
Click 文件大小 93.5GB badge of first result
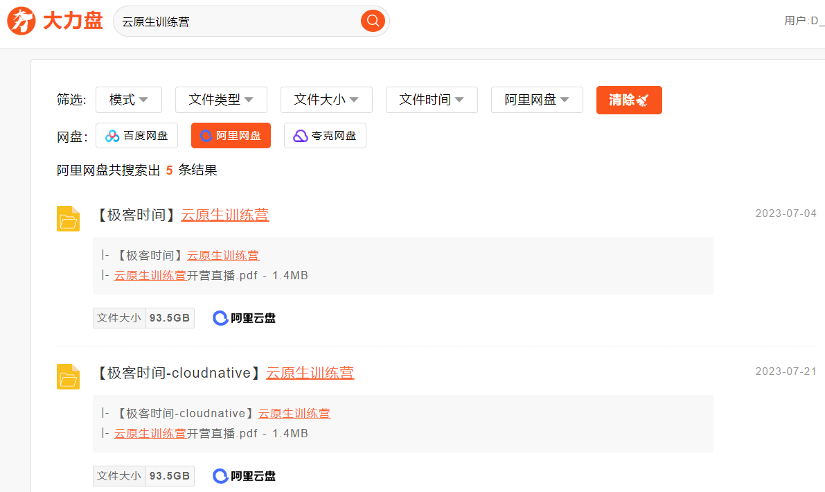click(143, 318)
